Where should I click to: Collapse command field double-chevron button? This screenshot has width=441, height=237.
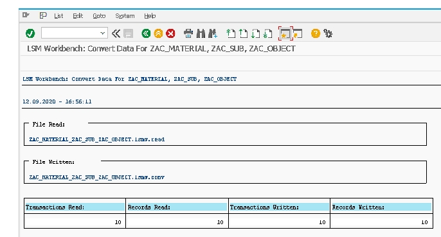[116, 33]
